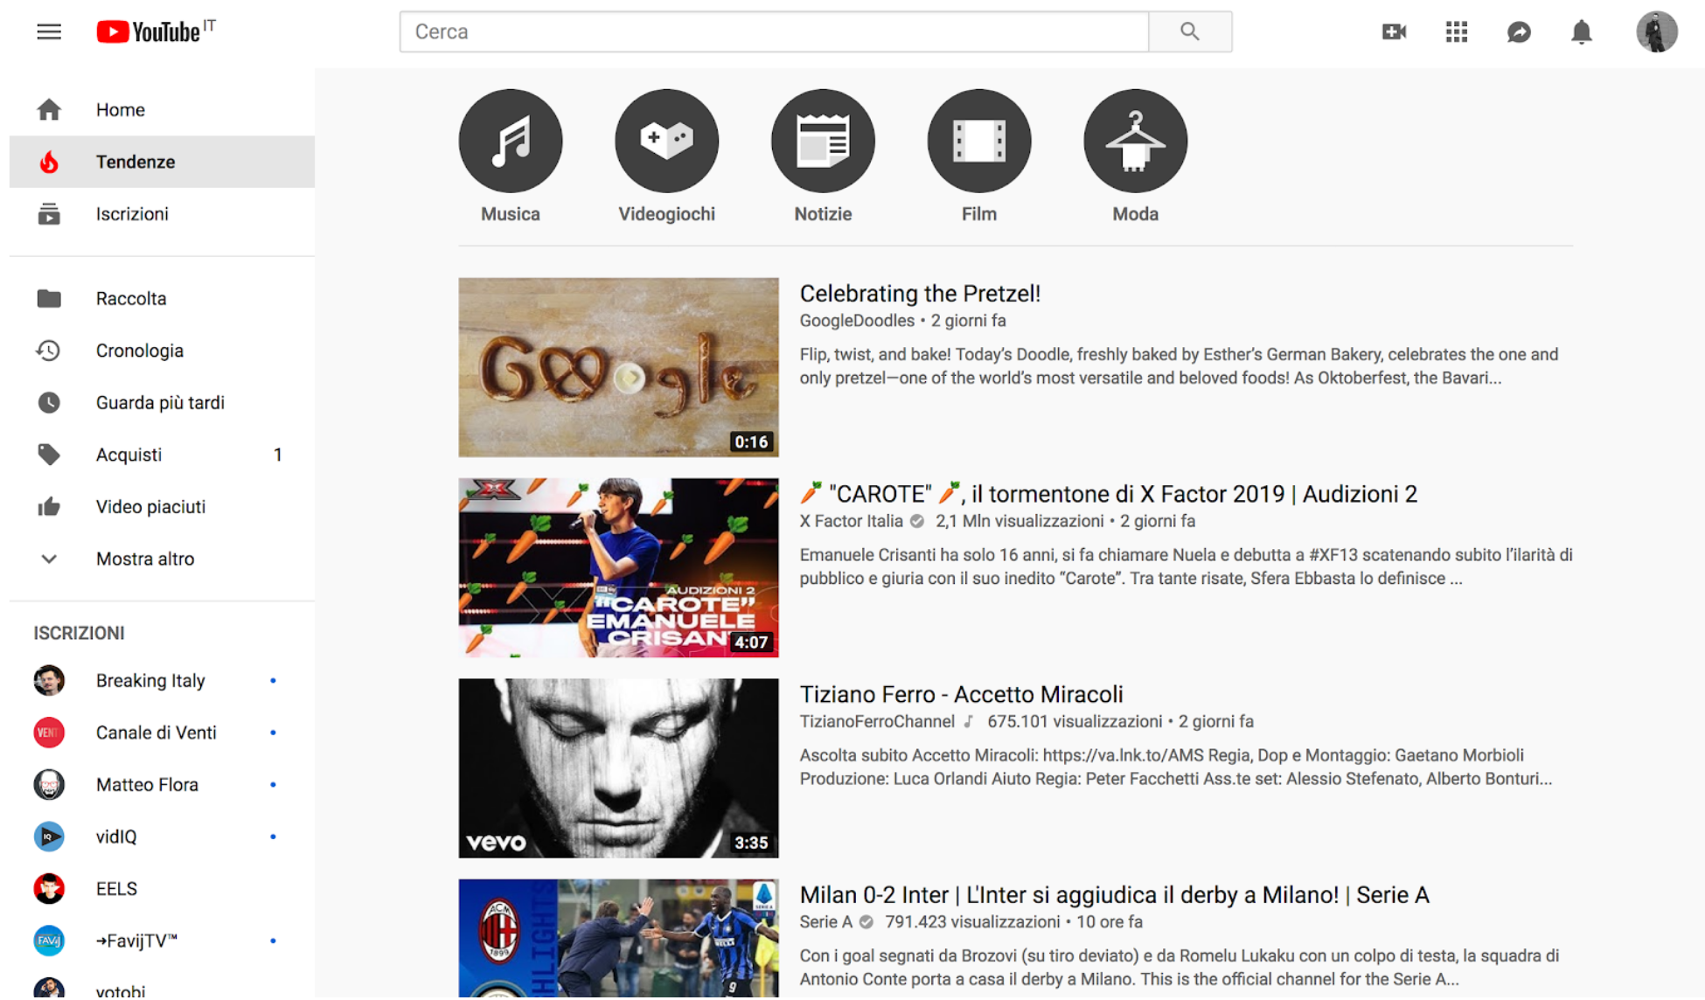Open the messages share icon
The image size is (1705, 1000).
click(x=1519, y=32)
